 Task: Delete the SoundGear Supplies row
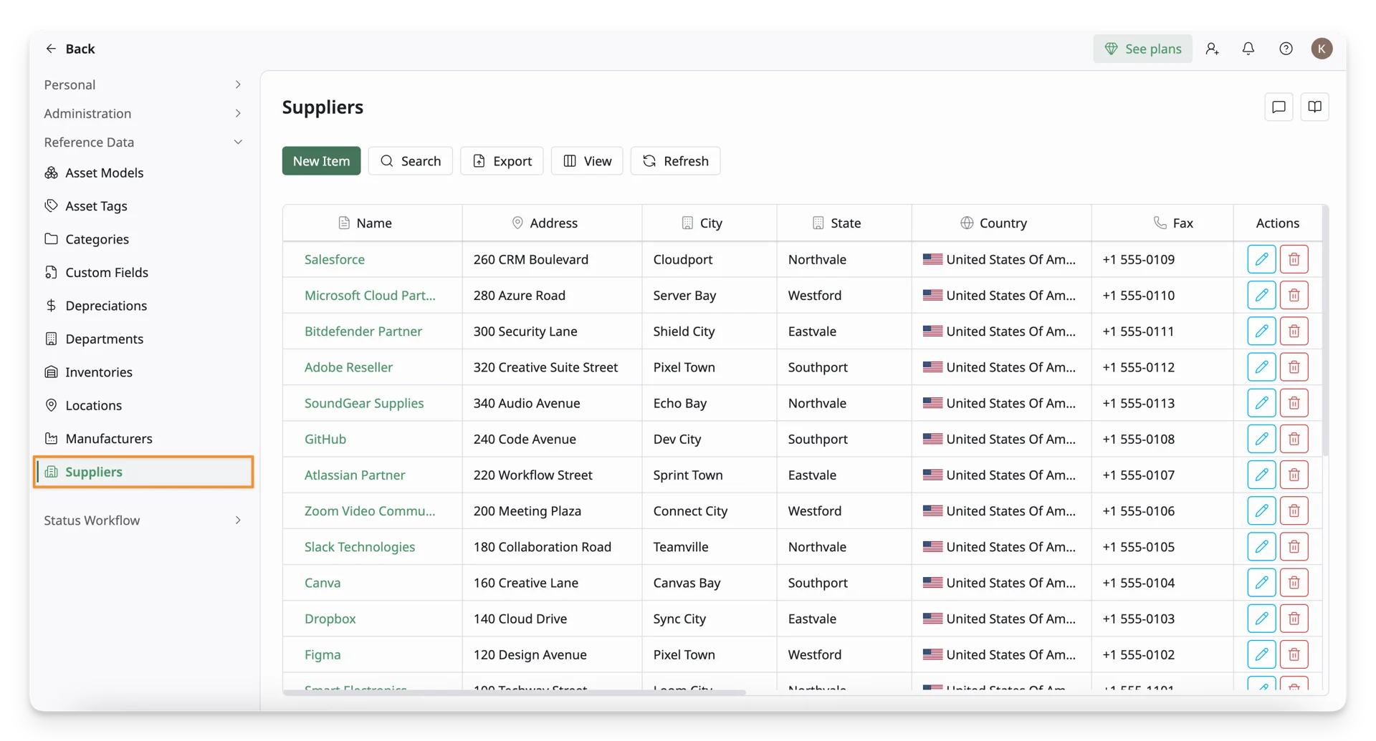(1294, 402)
